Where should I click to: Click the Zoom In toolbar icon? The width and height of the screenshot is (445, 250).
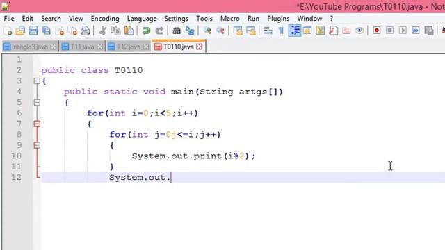[207, 31]
